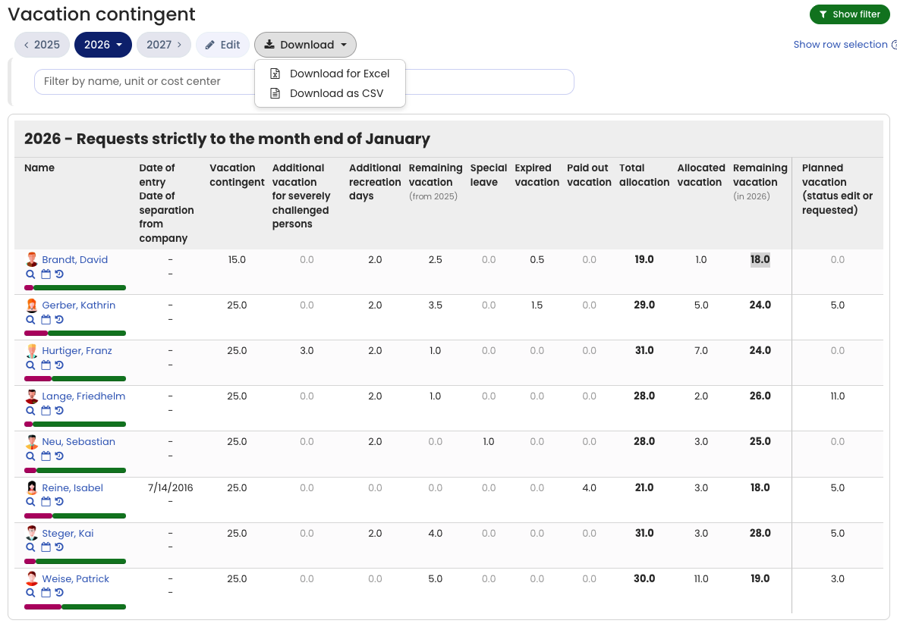Click history icon under Hurtiger, Franz

pyautogui.click(x=59, y=365)
